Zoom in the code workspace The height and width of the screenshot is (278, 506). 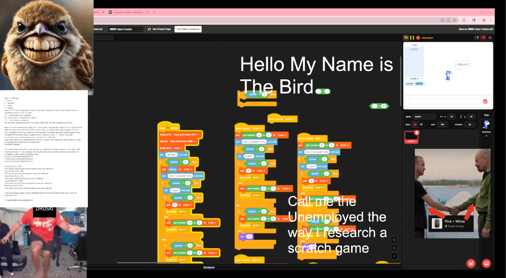[394, 240]
